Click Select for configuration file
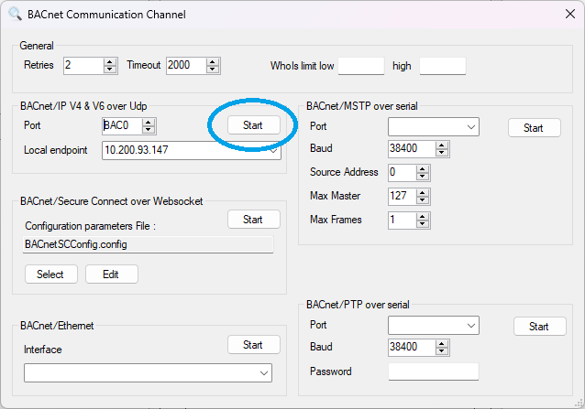 (50, 274)
